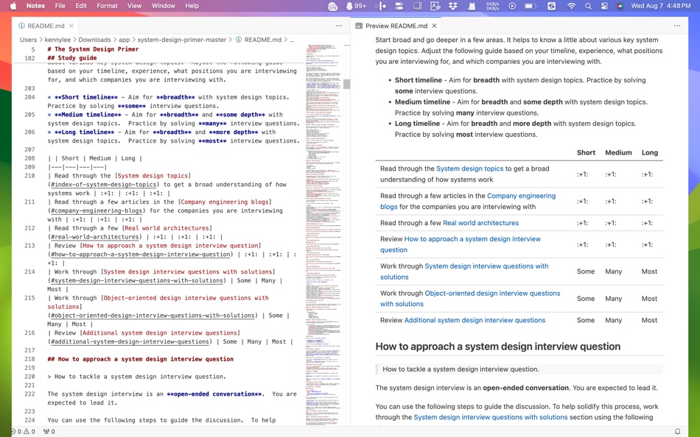
Task: Click the network speed KB/s indicator
Action: coord(492,6)
